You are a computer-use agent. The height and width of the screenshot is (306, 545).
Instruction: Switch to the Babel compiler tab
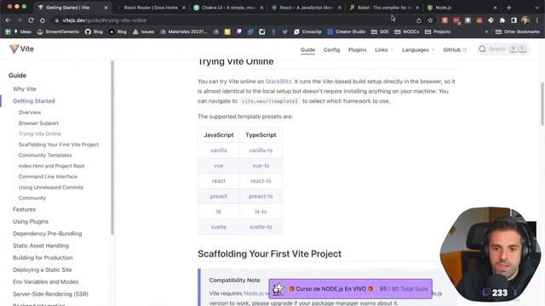tap(384, 8)
